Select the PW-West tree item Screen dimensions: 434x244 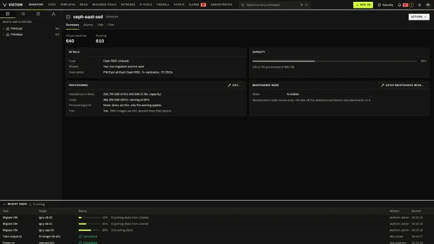tap(31, 34)
